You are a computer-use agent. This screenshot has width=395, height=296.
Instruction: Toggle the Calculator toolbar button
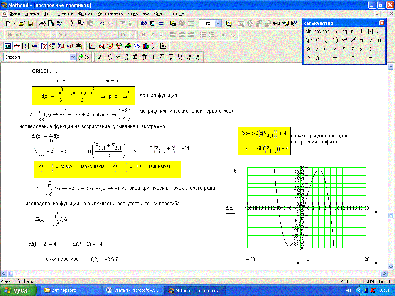[7, 46]
